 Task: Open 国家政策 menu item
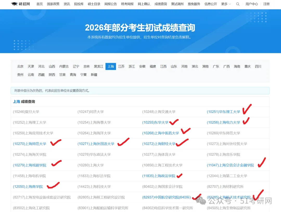coord(53,4)
